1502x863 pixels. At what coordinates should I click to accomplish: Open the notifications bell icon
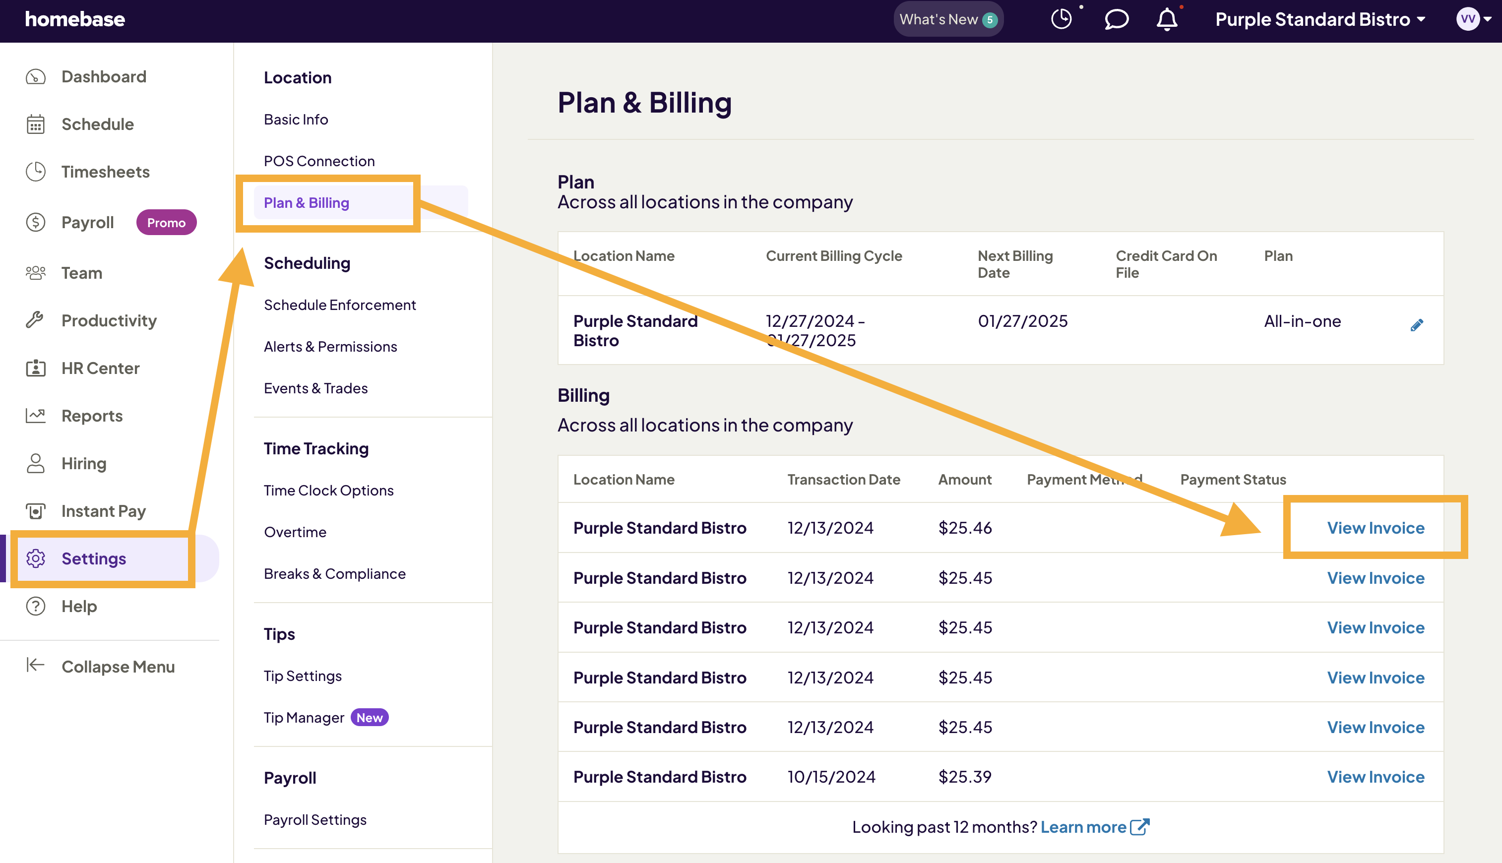pos(1166,18)
